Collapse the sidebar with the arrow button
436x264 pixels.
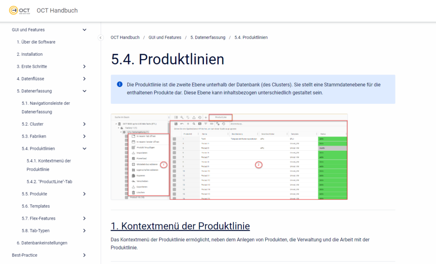(100, 37)
